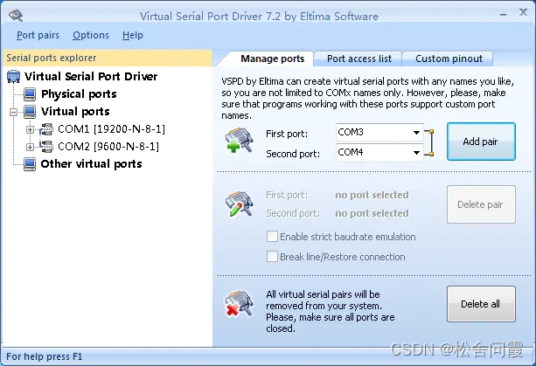Image resolution: width=536 pixels, height=366 pixels.
Task: Click the 'For help press F1' status text
Action: tap(45, 356)
